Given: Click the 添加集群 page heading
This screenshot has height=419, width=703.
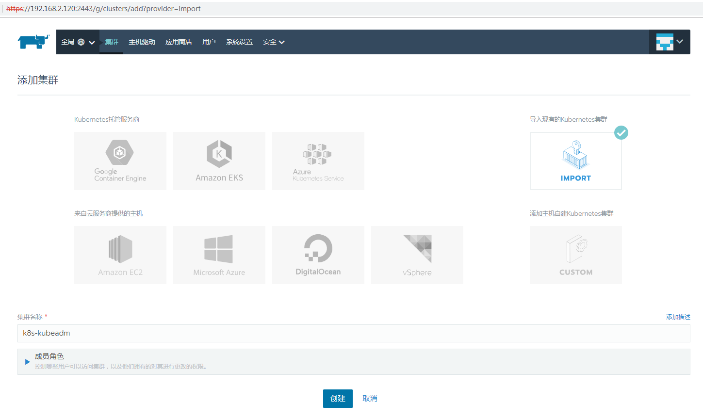Looking at the screenshot, I should click(x=38, y=80).
